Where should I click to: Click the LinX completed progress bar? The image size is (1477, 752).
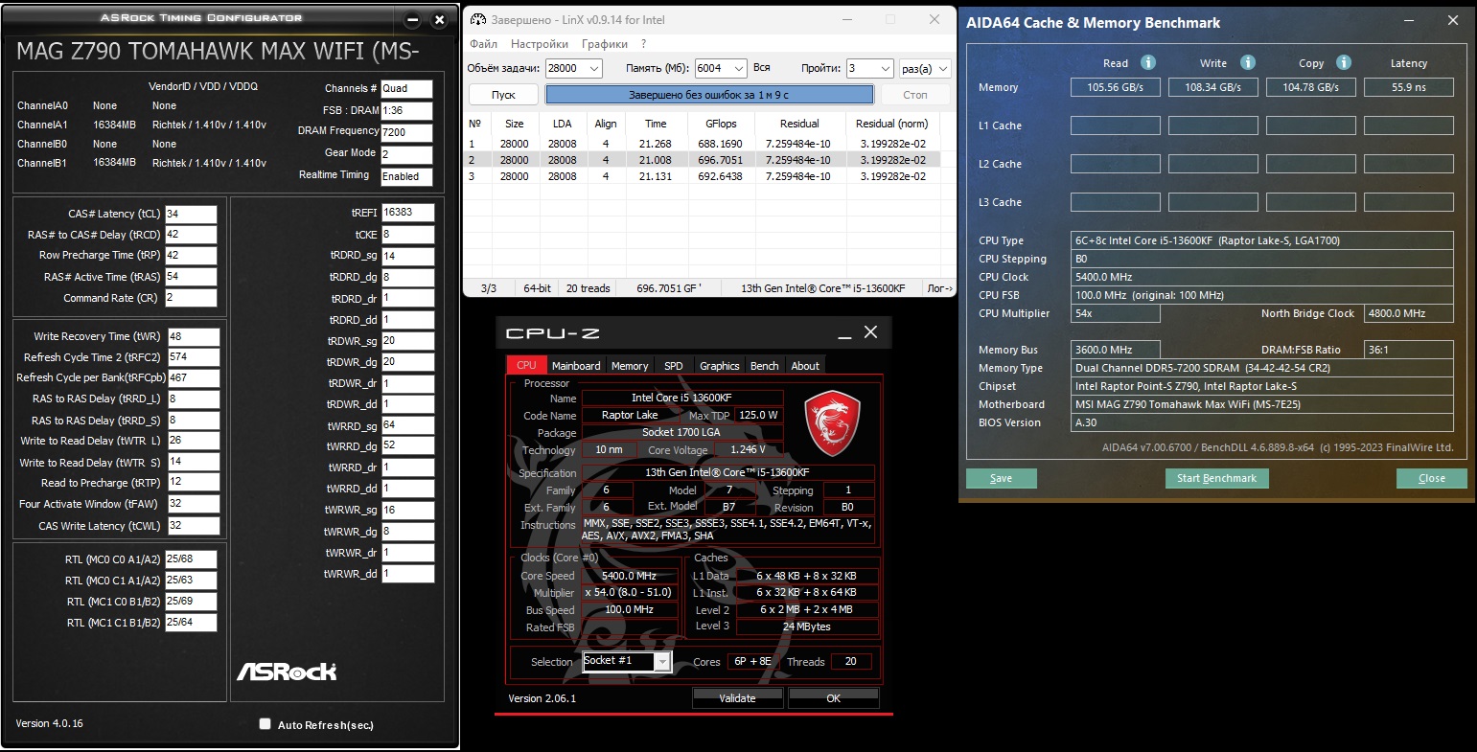pos(709,95)
